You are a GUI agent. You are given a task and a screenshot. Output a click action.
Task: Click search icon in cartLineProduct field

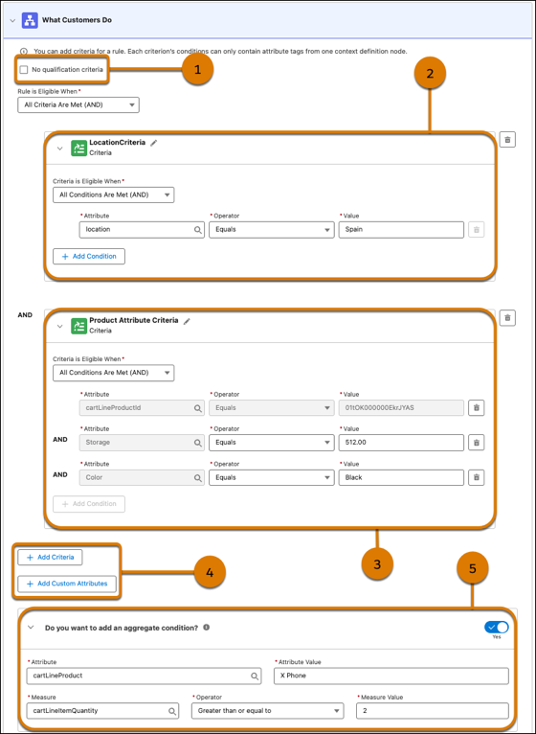(x=255, y=676)
